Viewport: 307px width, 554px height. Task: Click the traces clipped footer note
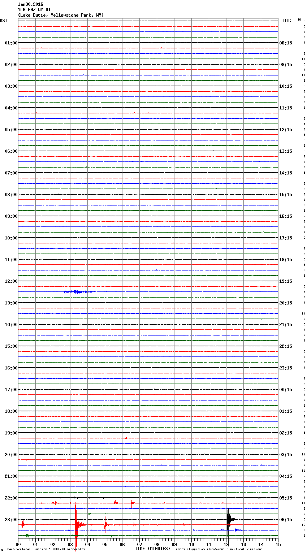coord(218,549)
